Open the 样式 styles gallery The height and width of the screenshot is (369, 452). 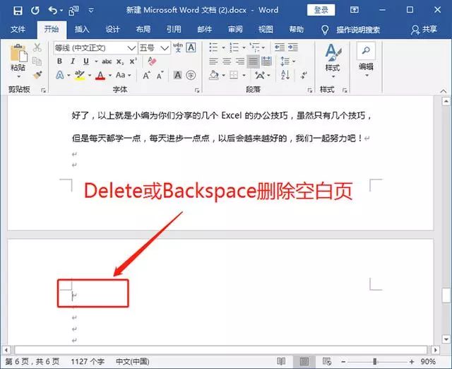(333, 60)
